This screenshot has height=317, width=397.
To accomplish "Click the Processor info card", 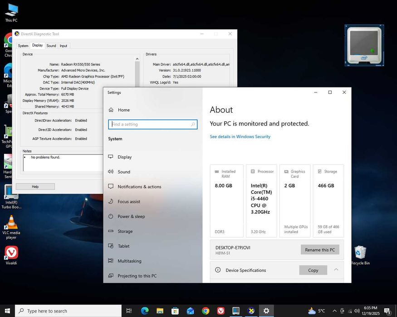I will tap(261, 201).
